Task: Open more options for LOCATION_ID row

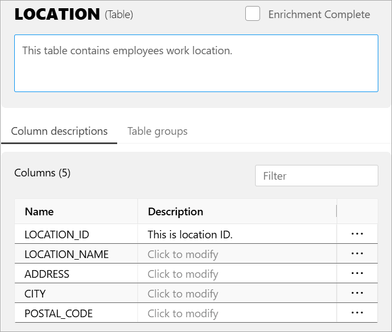Action: tap(357, 234)
